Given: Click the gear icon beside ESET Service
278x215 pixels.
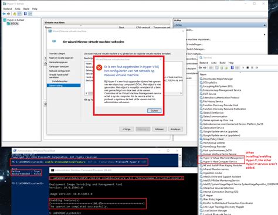Looking at the screenshot, I should click(201, 94).
